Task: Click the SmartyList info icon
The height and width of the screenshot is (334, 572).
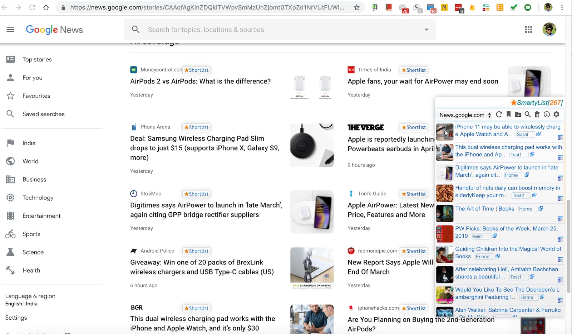Action: 547,115
